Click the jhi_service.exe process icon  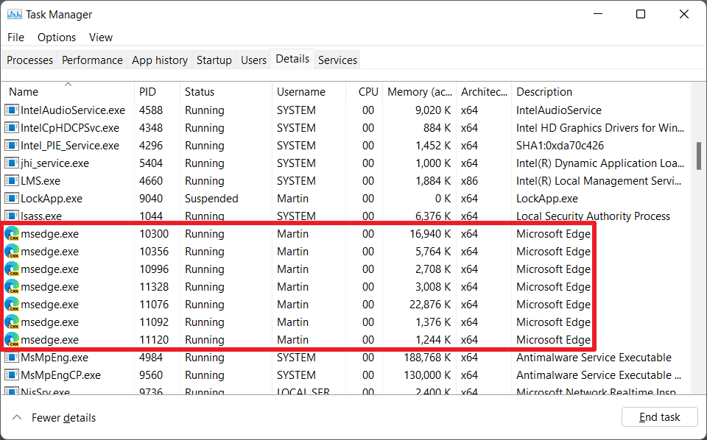11,163
